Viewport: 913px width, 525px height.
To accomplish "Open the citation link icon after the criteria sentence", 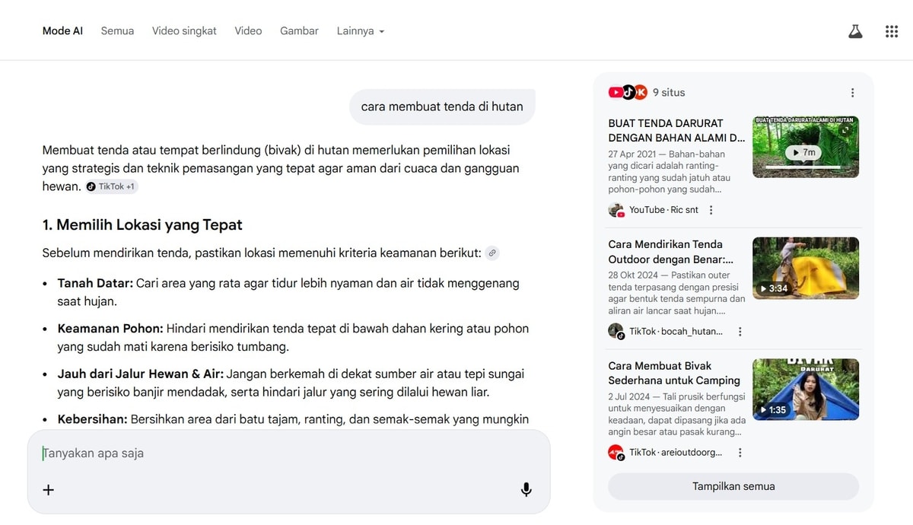I will click(x=492, y=253).
